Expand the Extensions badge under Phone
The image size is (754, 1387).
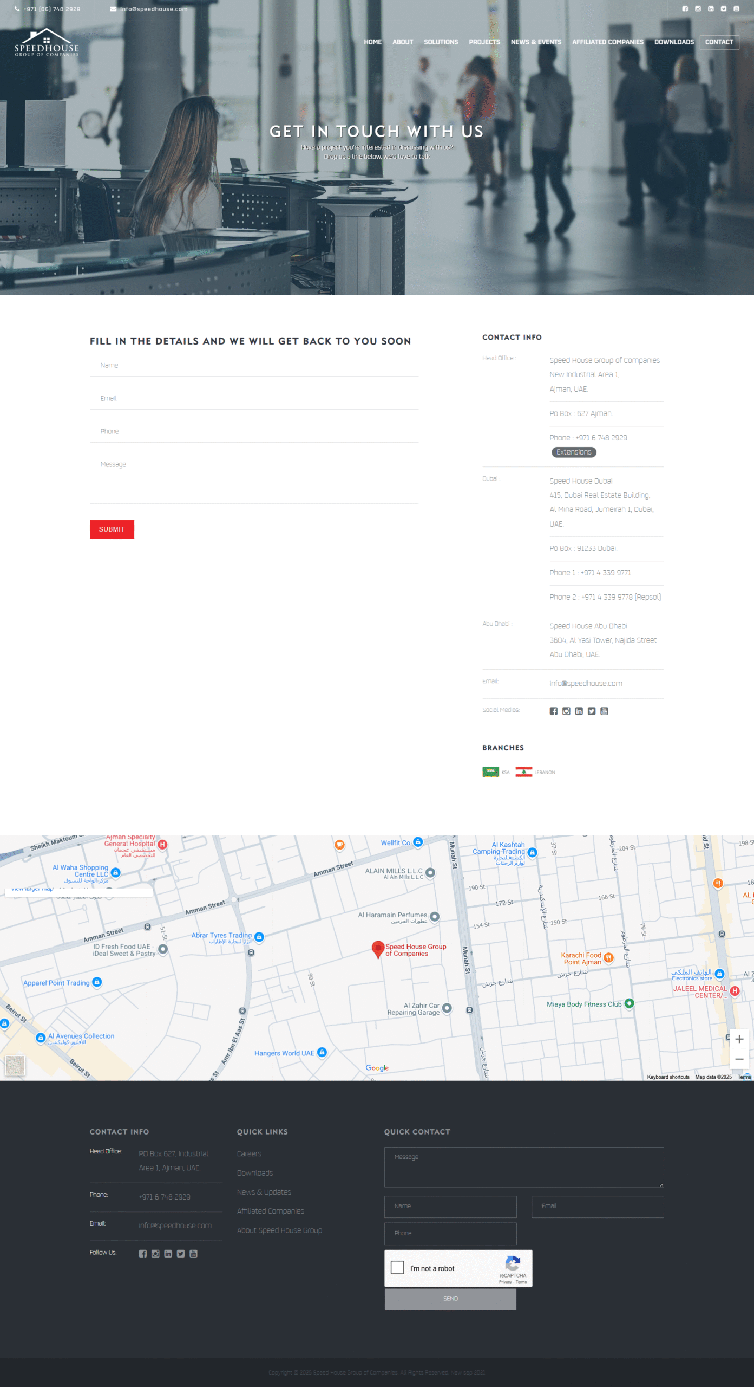pos(574,452)
